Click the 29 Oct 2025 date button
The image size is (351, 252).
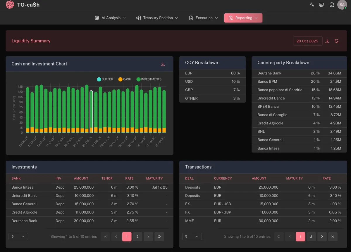(x=307, y=41)
